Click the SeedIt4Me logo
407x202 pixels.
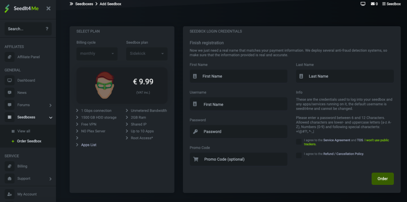21,8
